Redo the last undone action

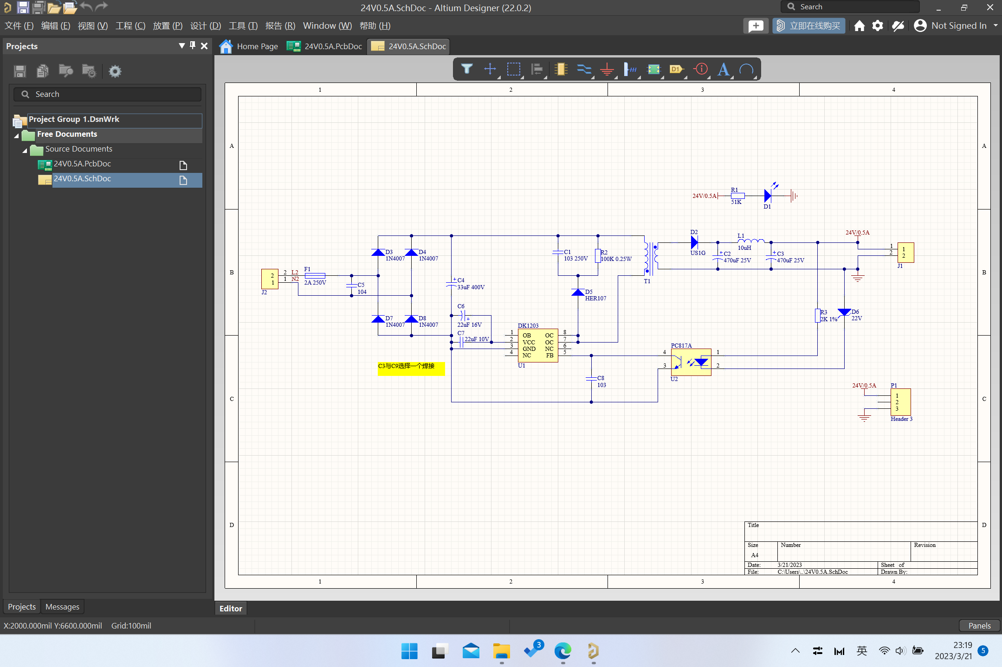click(102, 6)
